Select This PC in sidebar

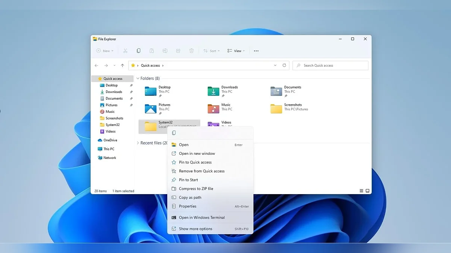(113, 149)
